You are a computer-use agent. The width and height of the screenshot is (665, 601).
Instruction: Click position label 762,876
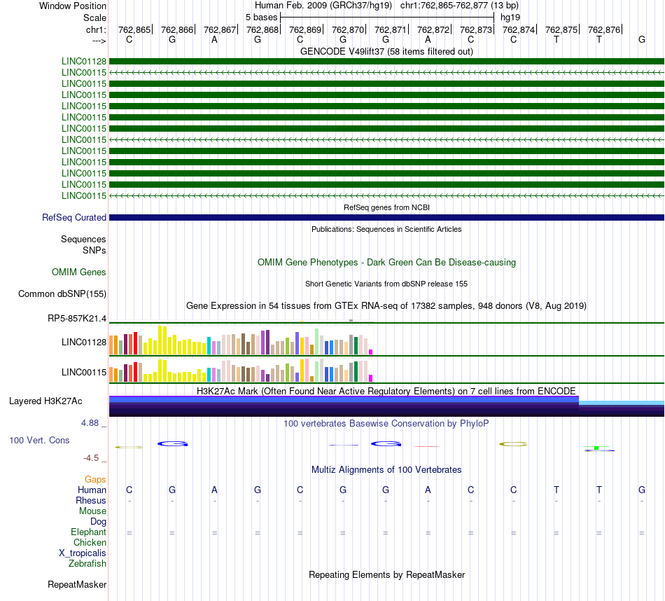(604, 29)
